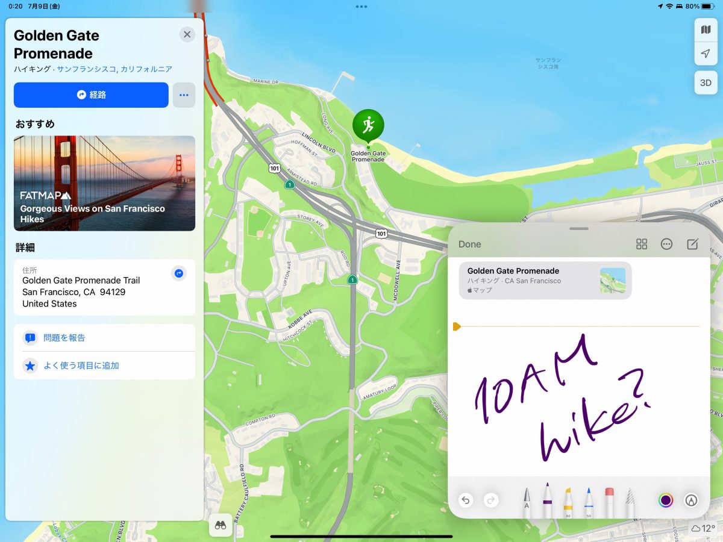Toggle location tracking arrow button

tap(706, 54)
